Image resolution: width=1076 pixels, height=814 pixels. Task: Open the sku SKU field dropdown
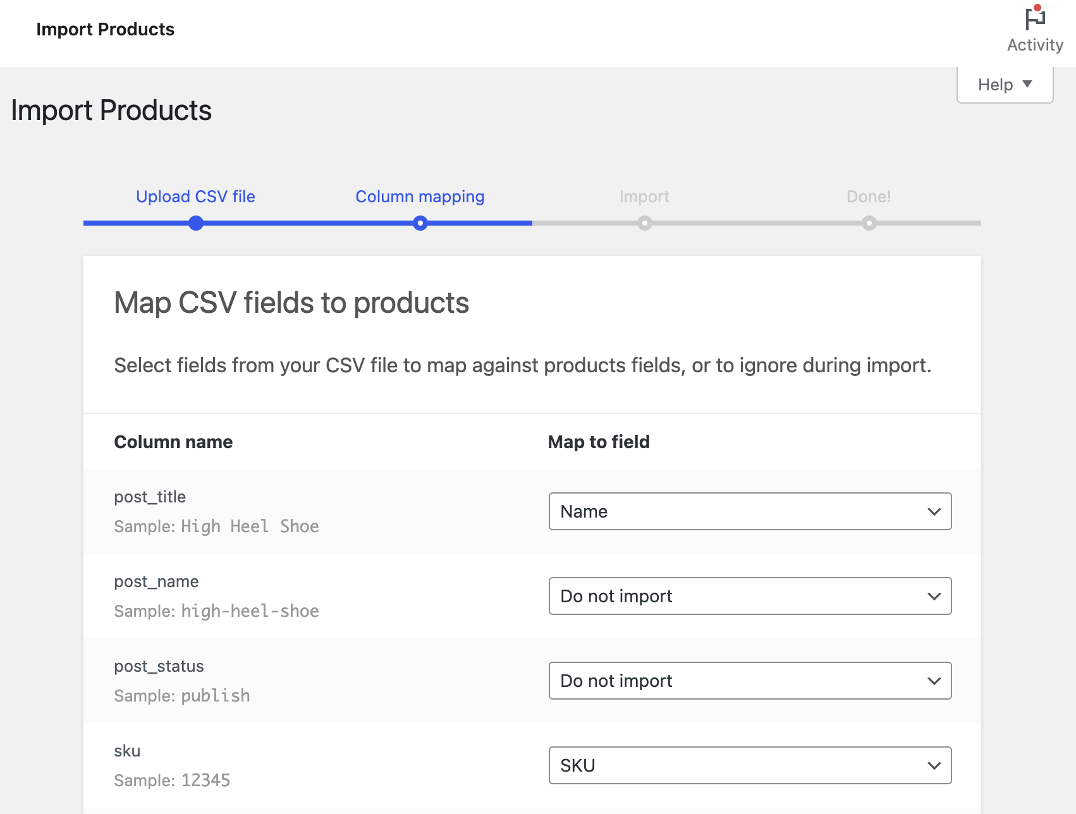(x=750, y=765)
